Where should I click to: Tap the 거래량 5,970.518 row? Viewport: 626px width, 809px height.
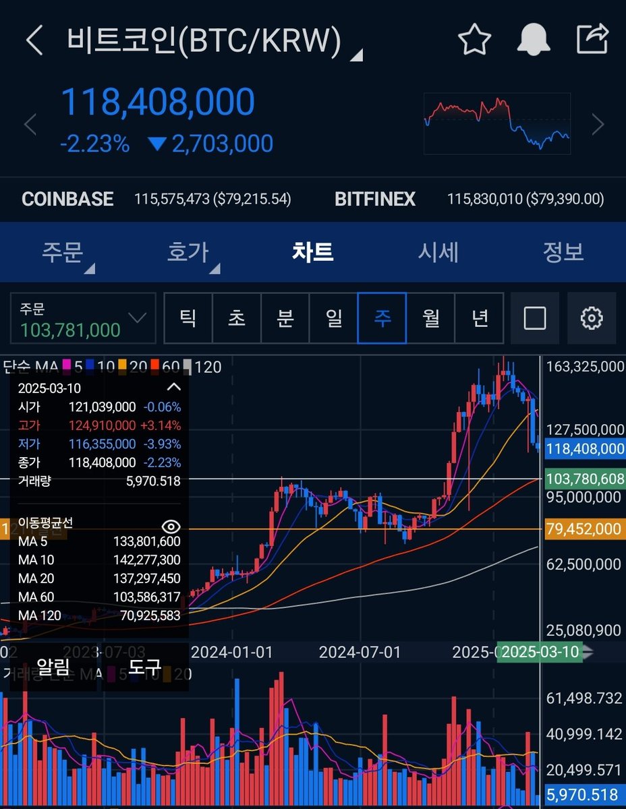pyautogui.click(x=99, y=481)
